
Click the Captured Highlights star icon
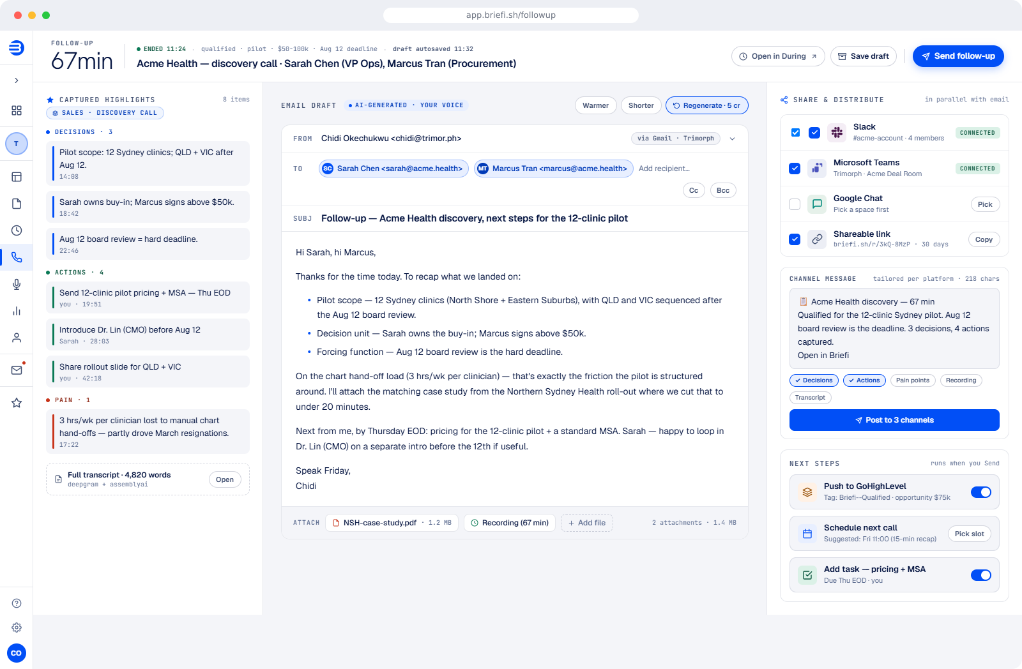pyautogui.click(x=50, y=100)
